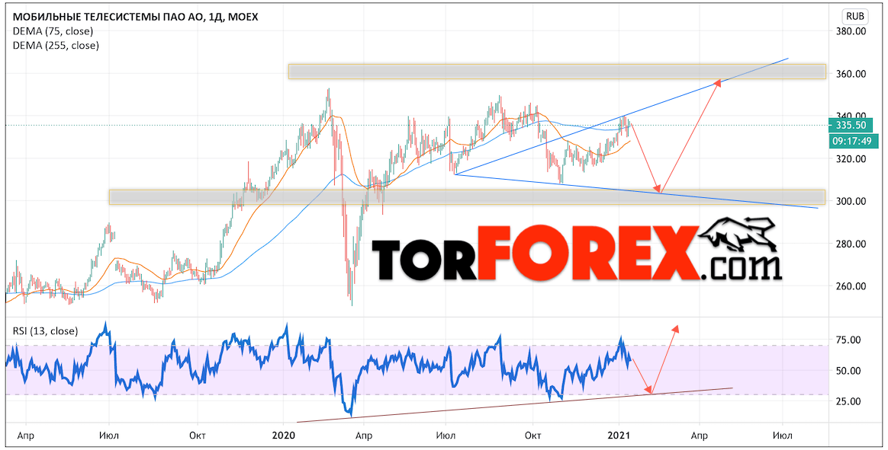Click 260.00 on the price axis

coord(851,286)
